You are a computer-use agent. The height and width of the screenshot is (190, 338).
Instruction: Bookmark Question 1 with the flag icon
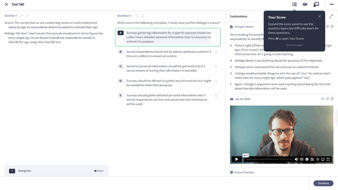[137, 16]
